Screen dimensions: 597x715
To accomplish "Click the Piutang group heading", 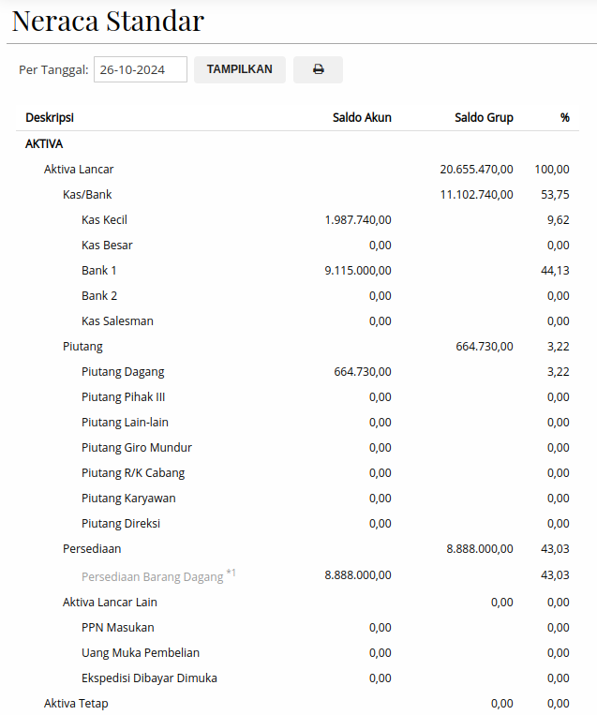I will point(82,347).
